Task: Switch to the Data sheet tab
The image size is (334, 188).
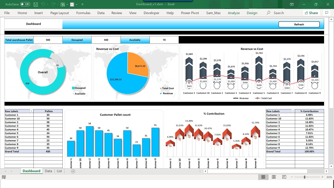Action: pos(48,171)
